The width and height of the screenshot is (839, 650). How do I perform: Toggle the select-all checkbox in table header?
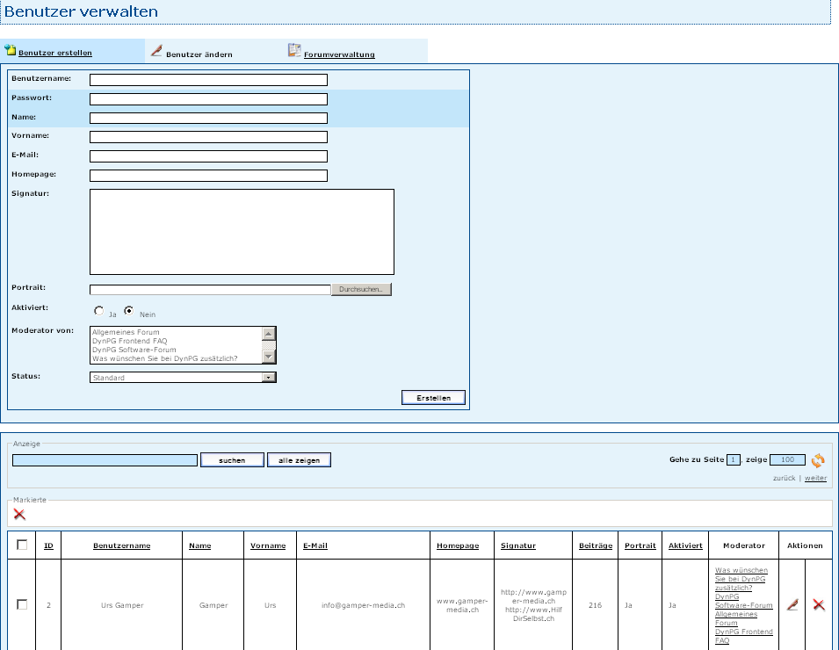[x=22, y=545]
